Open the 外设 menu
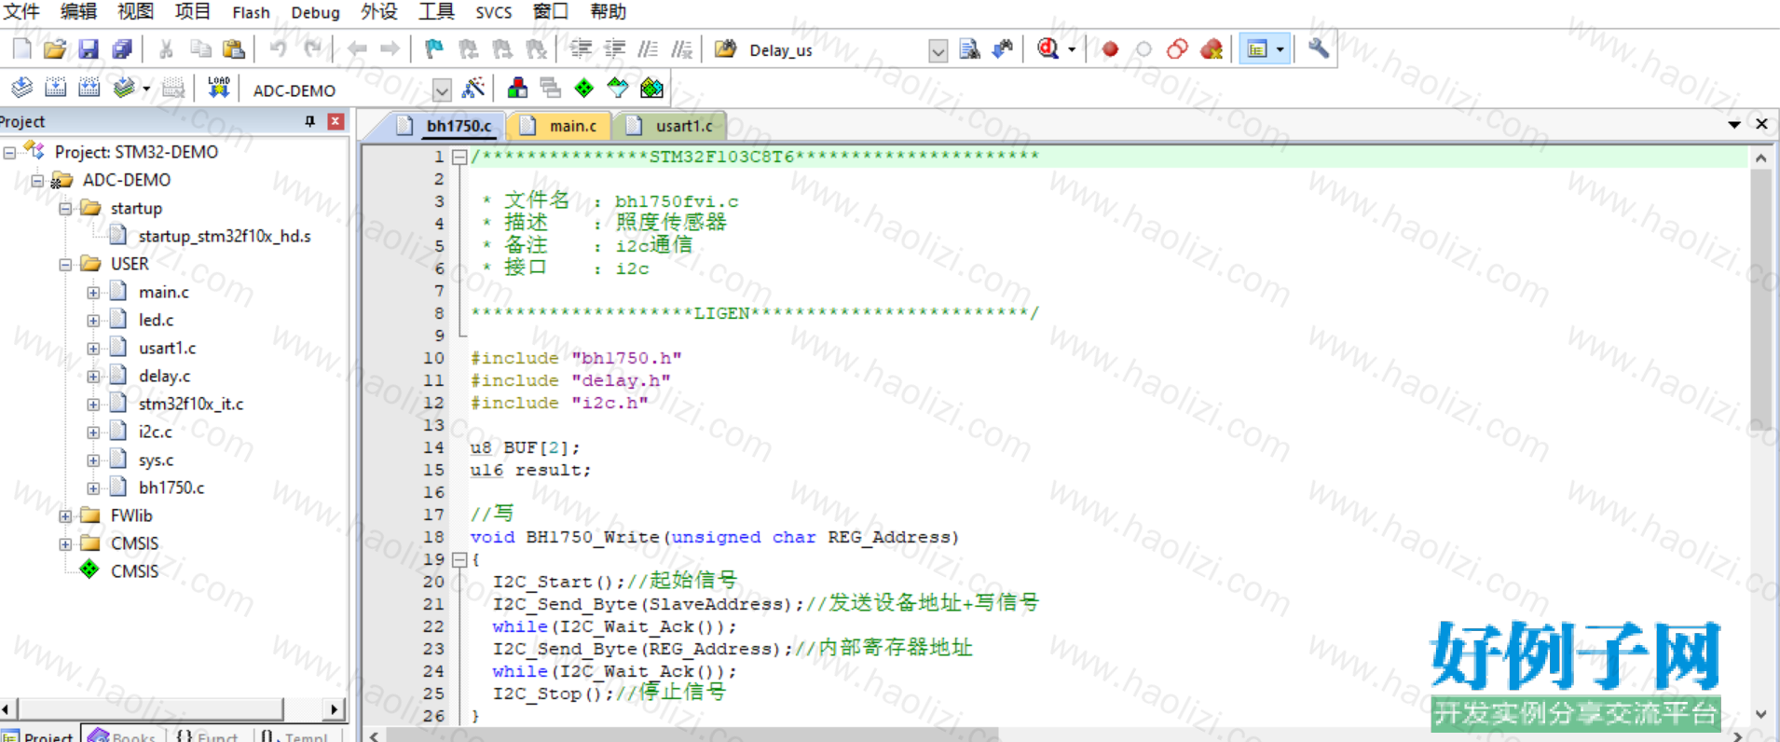The height and width of the screenshot is (742, 1780). 379,11
